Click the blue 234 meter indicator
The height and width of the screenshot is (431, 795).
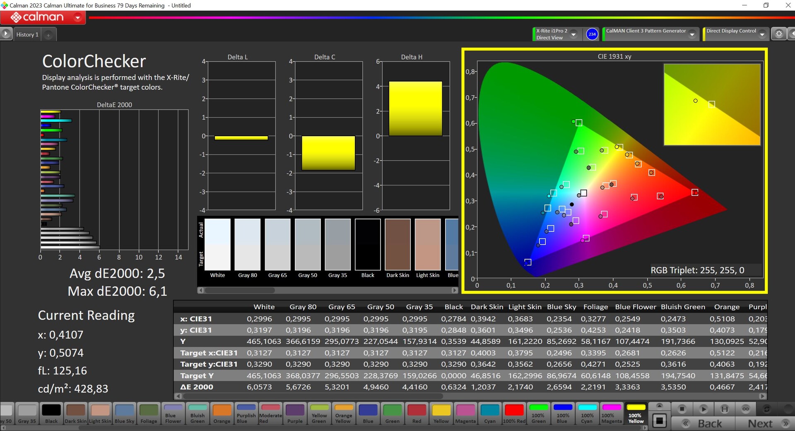[x=592, y=34]
